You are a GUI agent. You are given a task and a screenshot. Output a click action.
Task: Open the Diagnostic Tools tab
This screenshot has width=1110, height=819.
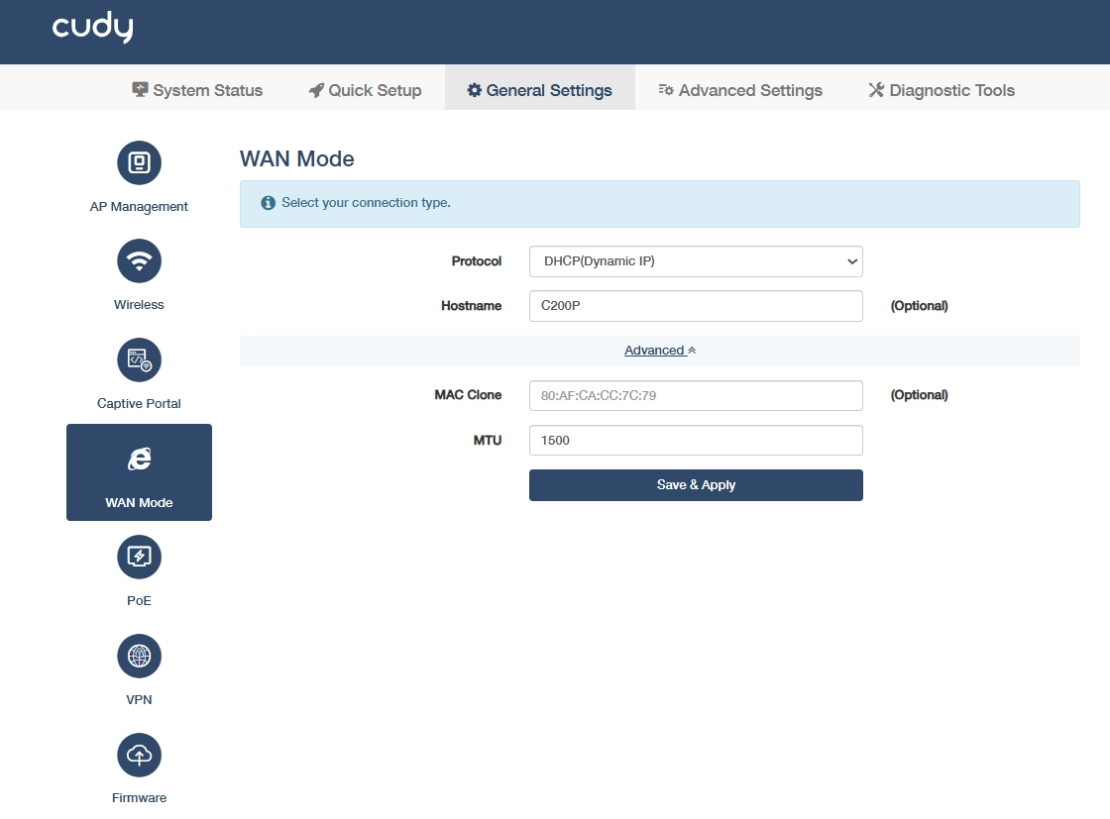coord(942,90)
